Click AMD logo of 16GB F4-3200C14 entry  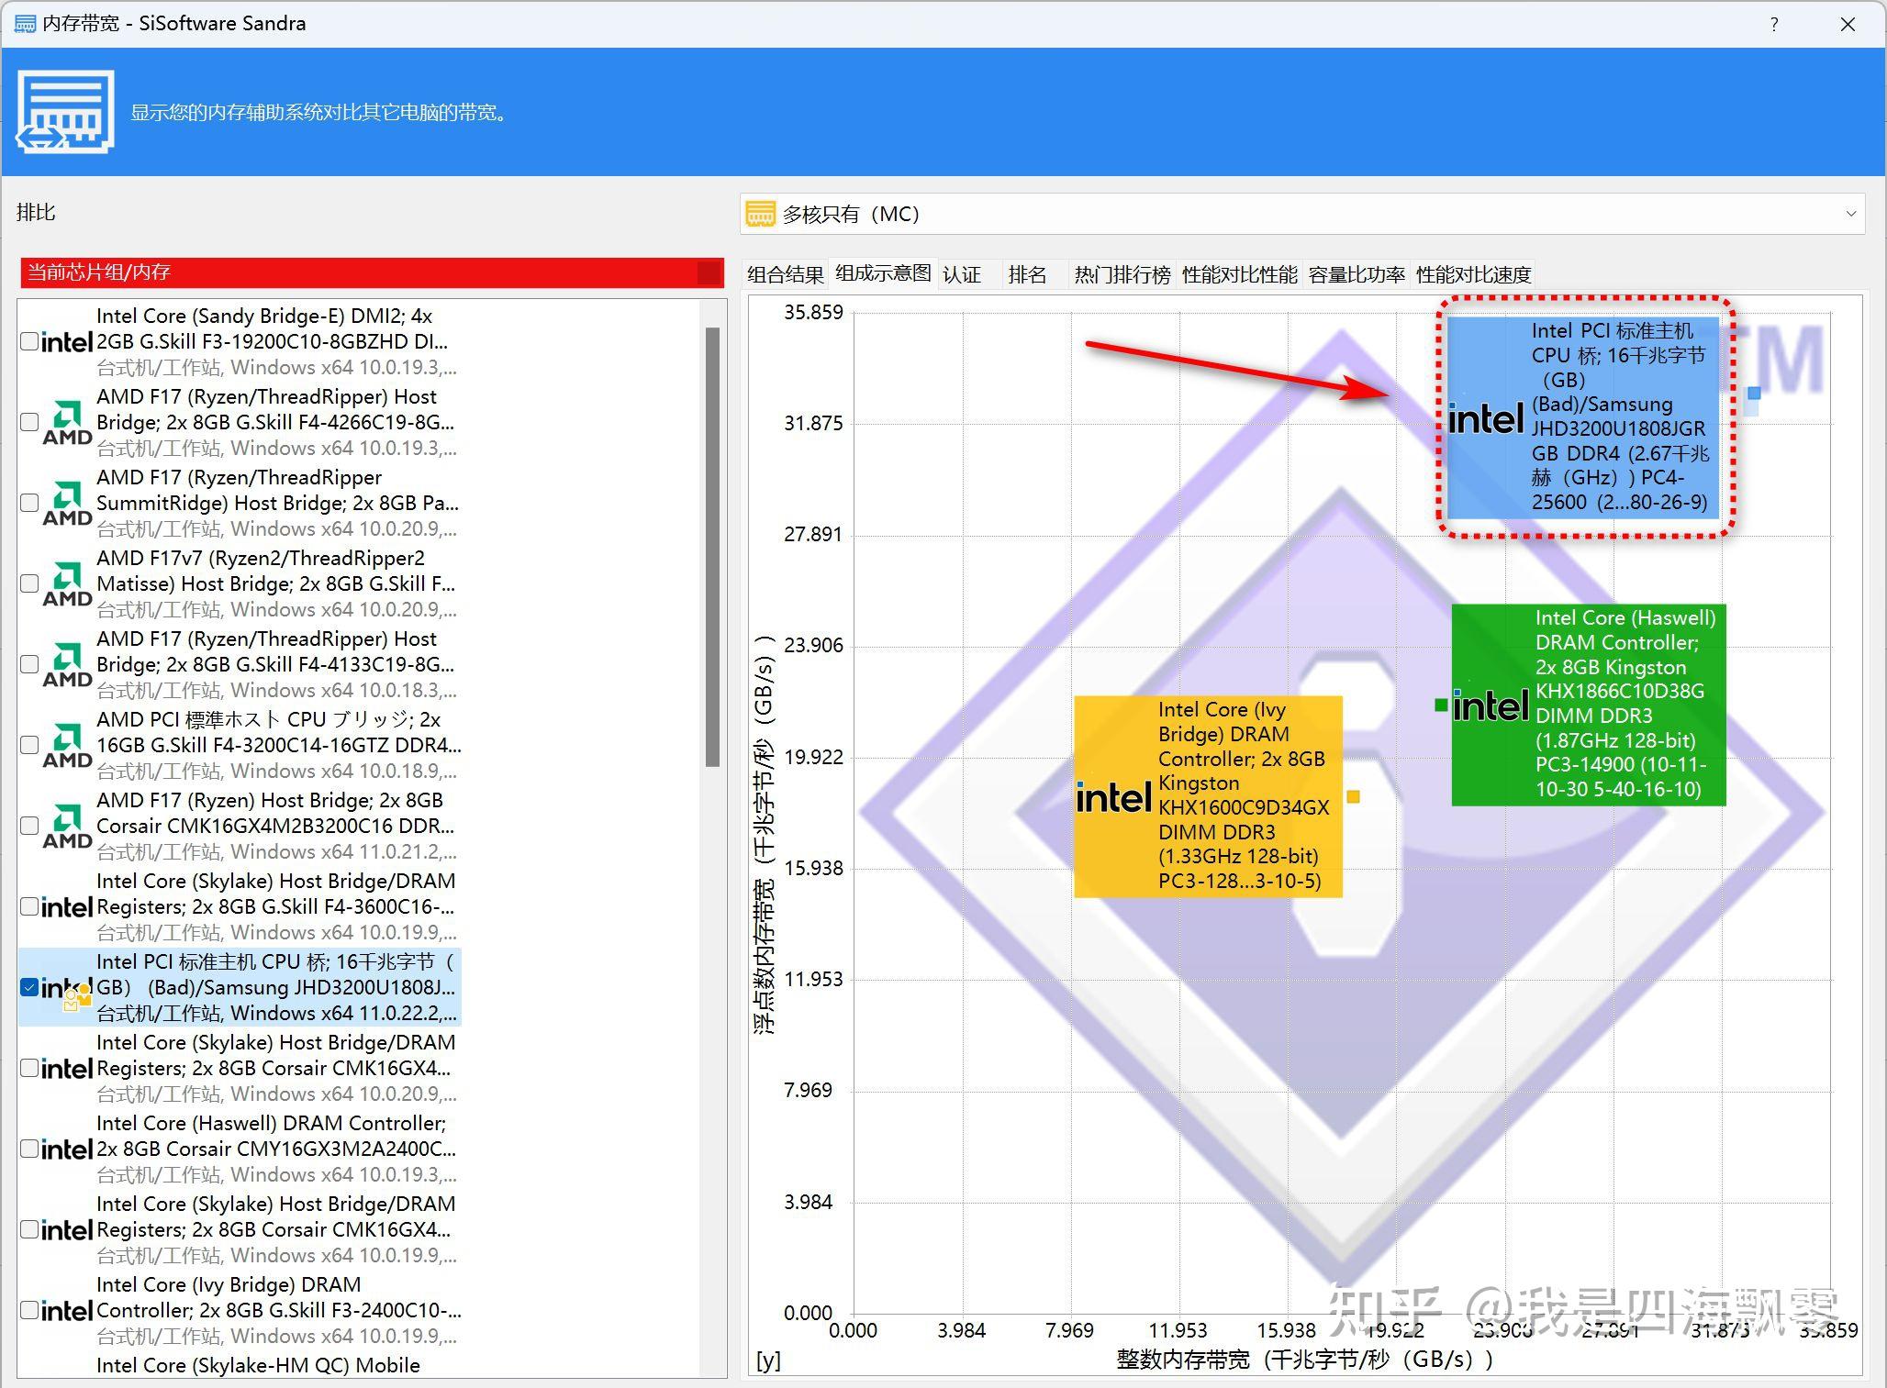[x=67, y=746]
